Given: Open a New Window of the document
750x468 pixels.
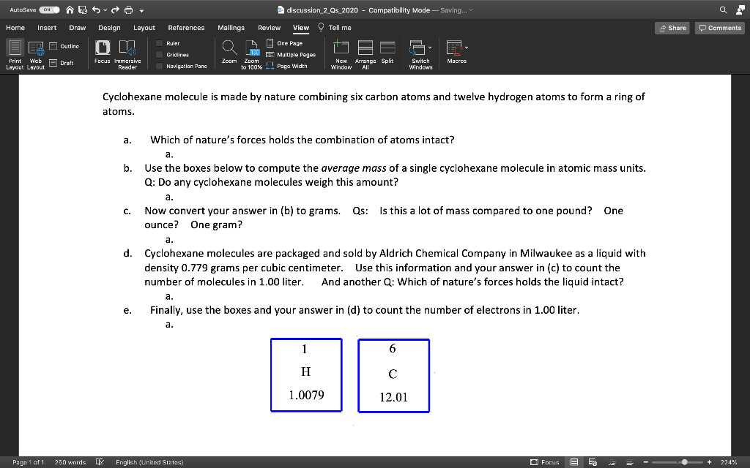Looking at the screenshot, I should 341,55.
